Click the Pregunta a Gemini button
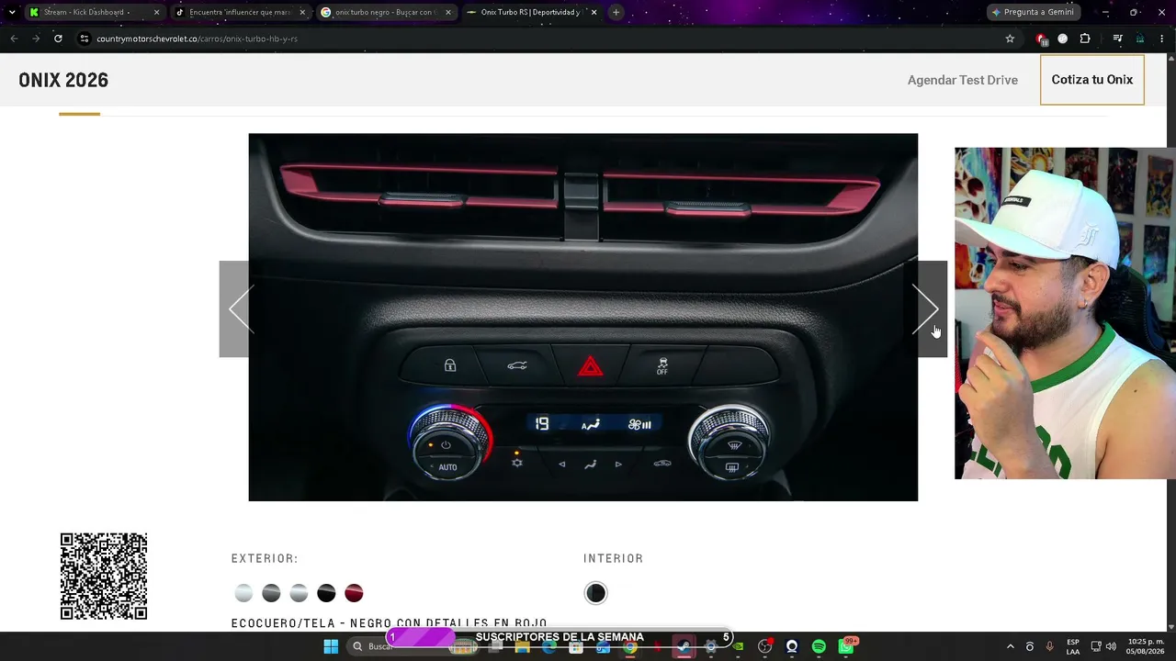This screenshot has height=661, width=1176. tap(1034, 12)
